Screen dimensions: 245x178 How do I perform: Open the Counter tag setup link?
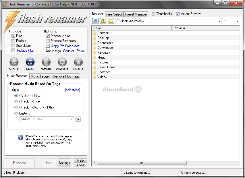point(69,51)
